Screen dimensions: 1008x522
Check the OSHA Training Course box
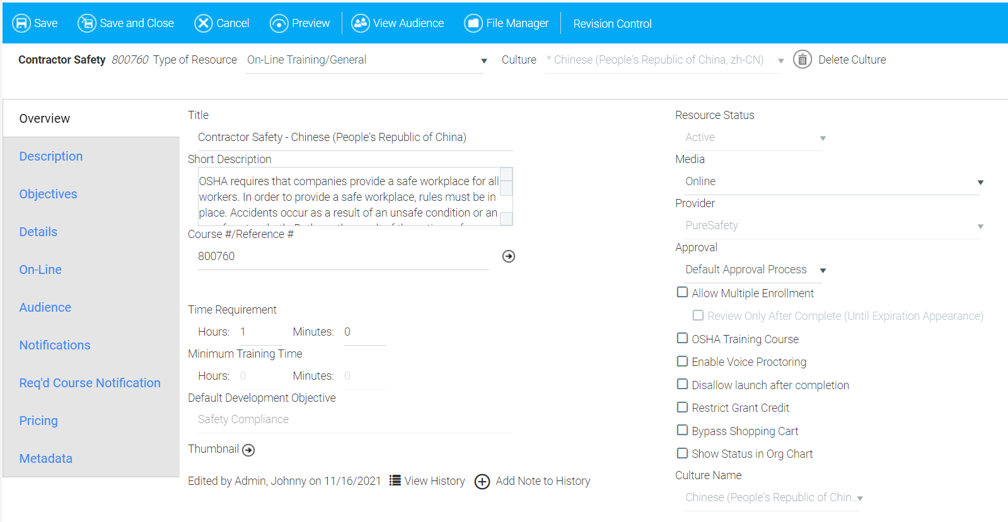pyautogui.click(x=682, y=338)
